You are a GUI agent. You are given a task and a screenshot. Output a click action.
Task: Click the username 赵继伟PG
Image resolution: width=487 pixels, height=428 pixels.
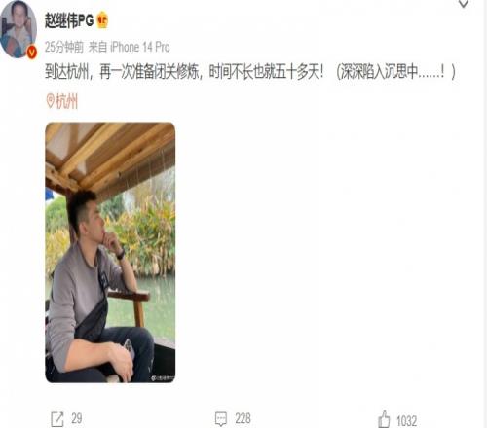click(x=69, y=20)
